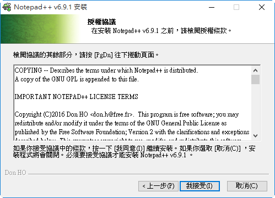Click the [PgDn] instruction text
The height and width of the screenshot is (198, 275).
[85, 55]
